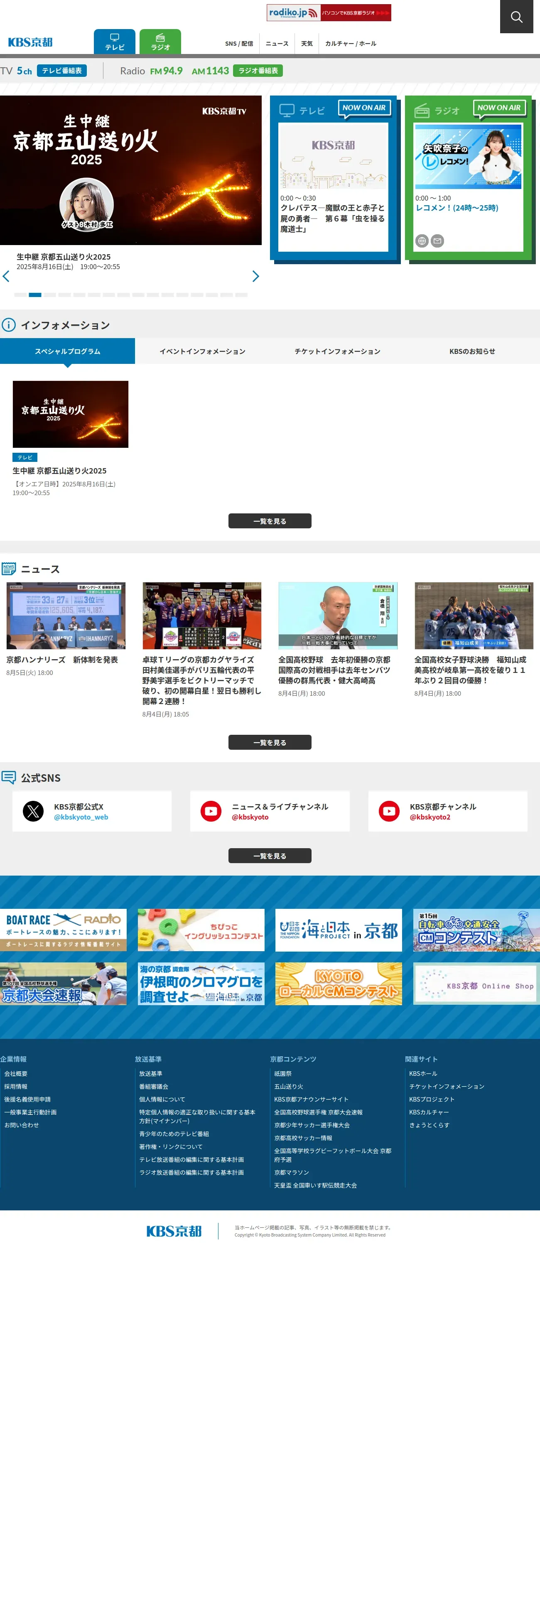Open SNS / 配信 menu
540x1600 pixels.
239,44
